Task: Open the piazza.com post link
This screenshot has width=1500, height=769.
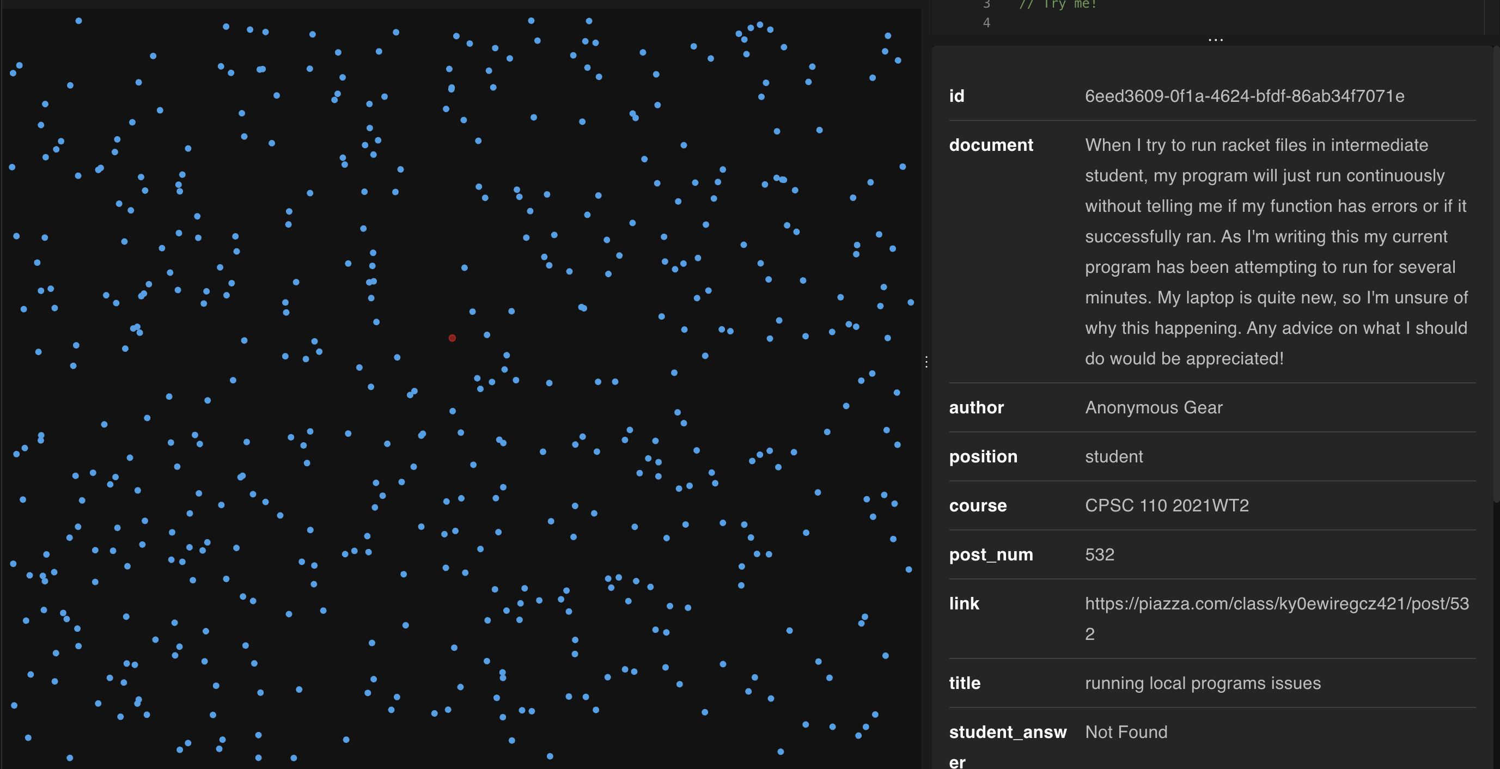Action: pos(1276,603)
